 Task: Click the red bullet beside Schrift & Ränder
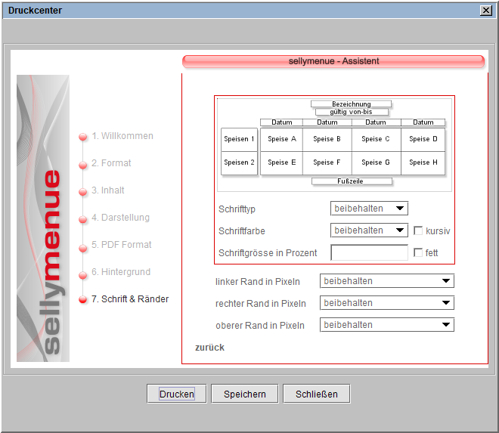(x=83, y=300)
